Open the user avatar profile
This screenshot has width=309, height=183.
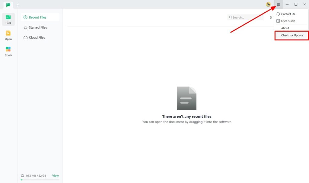click(x=268, y=4)
